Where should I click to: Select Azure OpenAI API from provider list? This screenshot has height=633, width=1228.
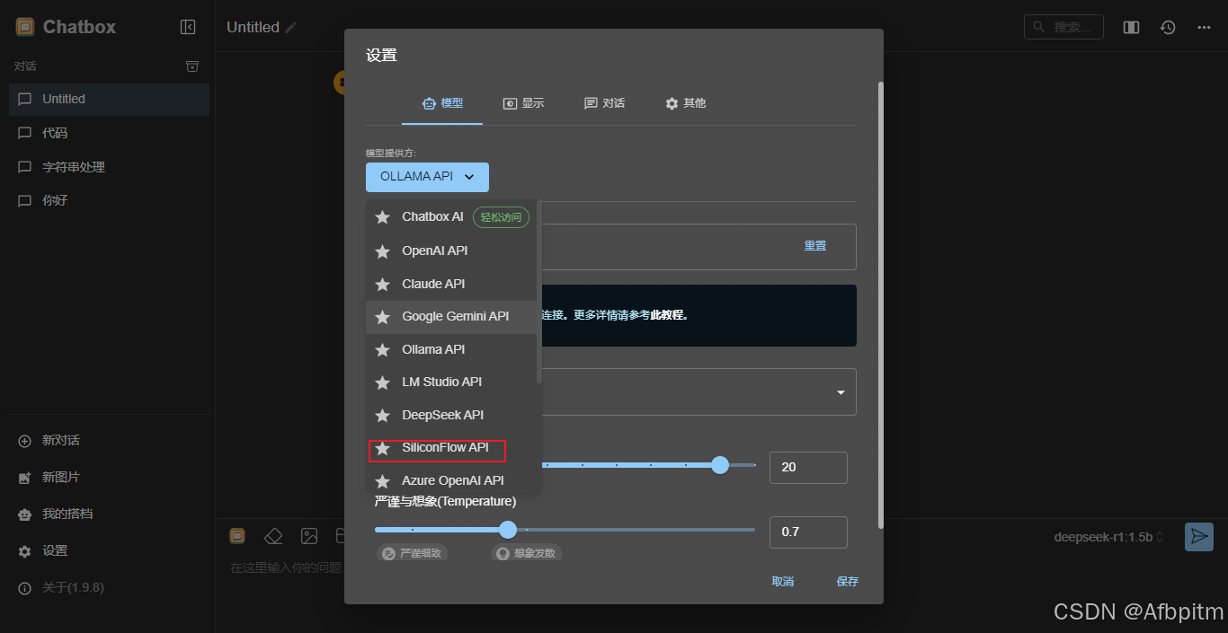(x=453, y=480)
